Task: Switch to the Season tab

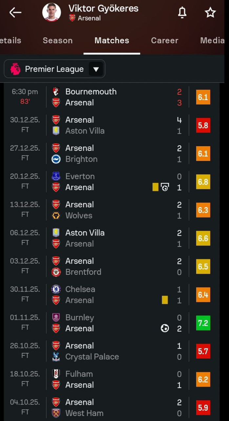Action: [57, 40]
